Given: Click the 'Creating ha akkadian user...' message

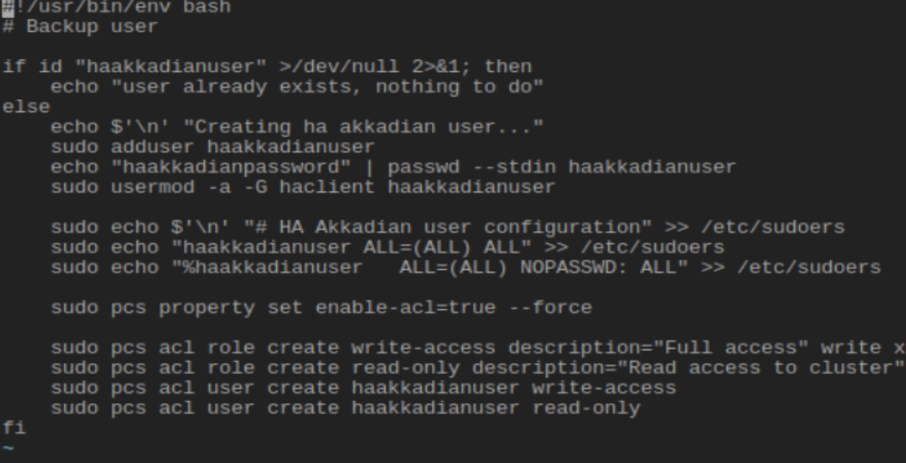Looking at the screenshot, I should tap(363, 127).
